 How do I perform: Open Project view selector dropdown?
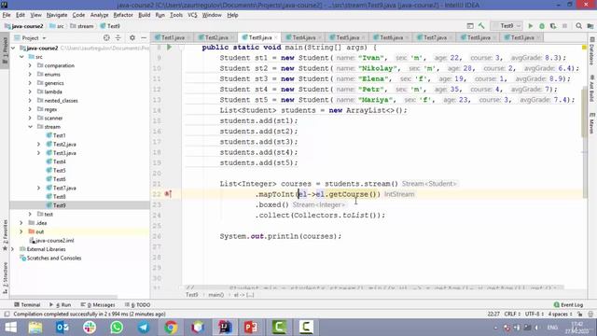[x=30, y=37]
